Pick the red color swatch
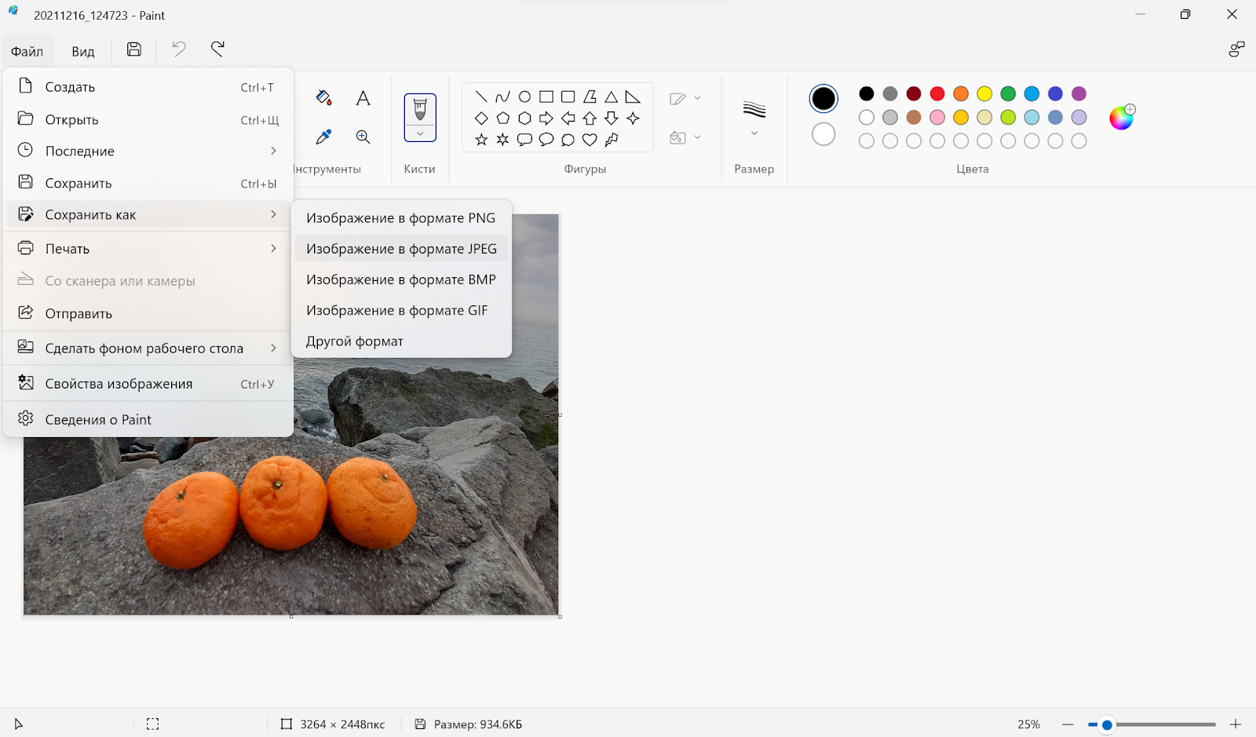Viewport: 1256px width, 737px height. tap(937, 94)
